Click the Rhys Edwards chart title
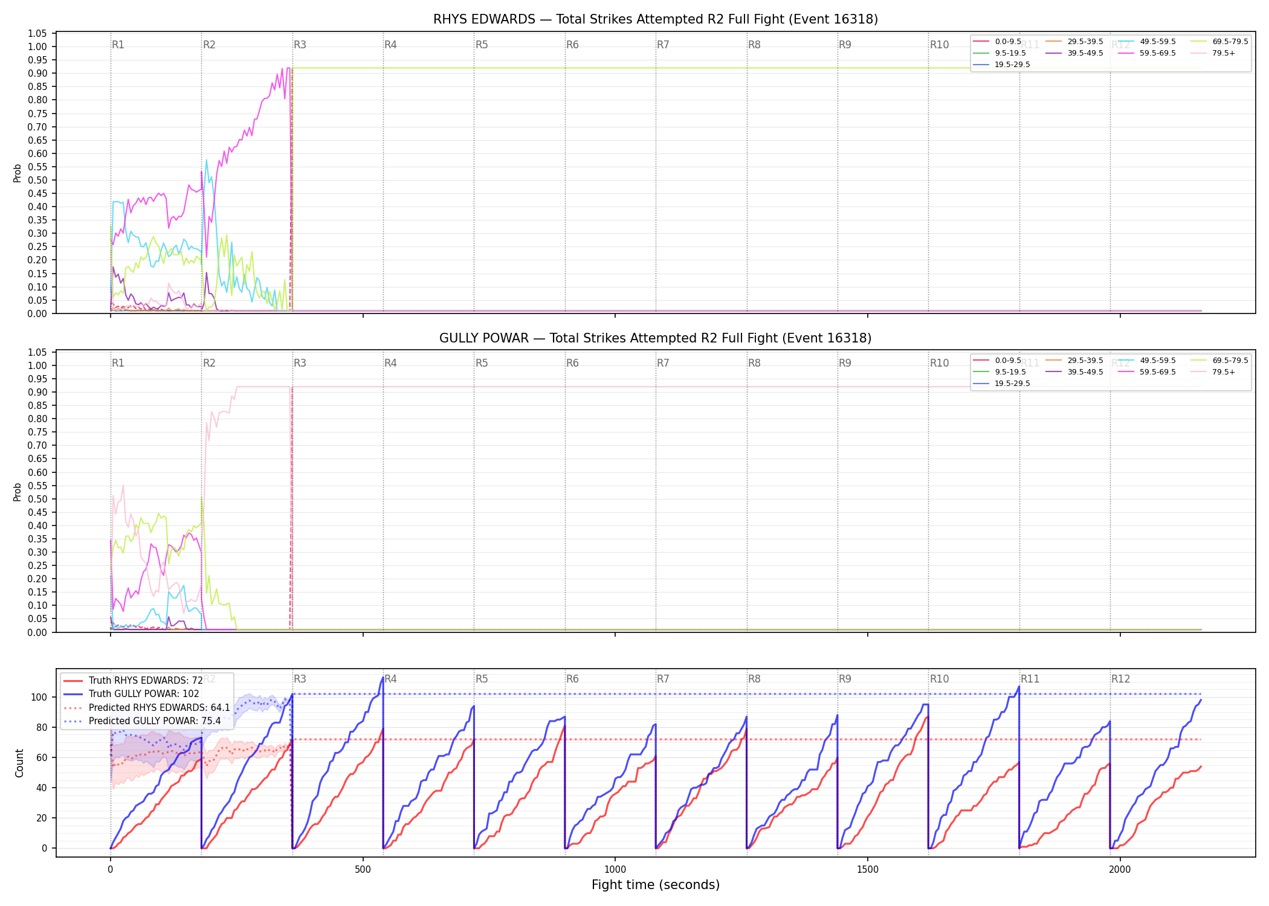The width and height of the screenshot is (1269, 906). [x=656, y=19]
